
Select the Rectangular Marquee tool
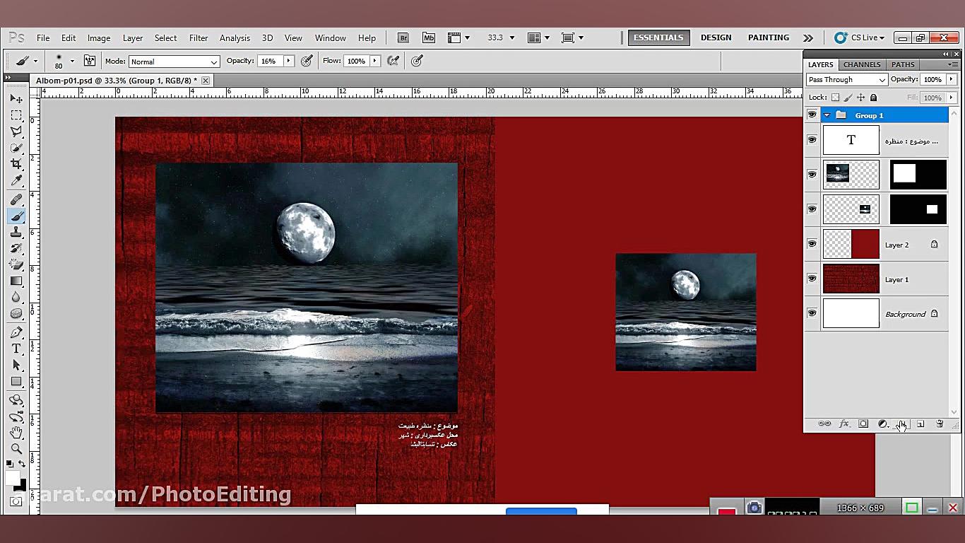coord(16,115)
